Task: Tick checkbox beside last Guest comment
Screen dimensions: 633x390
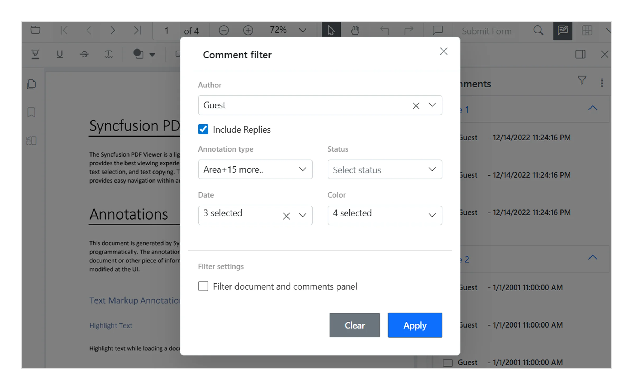Action: 448,363
